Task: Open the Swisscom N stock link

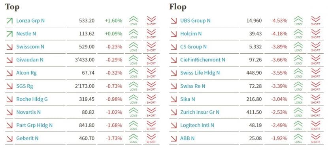Action: (30, 47)
